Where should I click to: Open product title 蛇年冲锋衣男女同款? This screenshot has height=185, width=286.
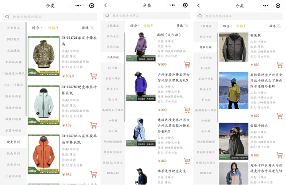(266, 168)
